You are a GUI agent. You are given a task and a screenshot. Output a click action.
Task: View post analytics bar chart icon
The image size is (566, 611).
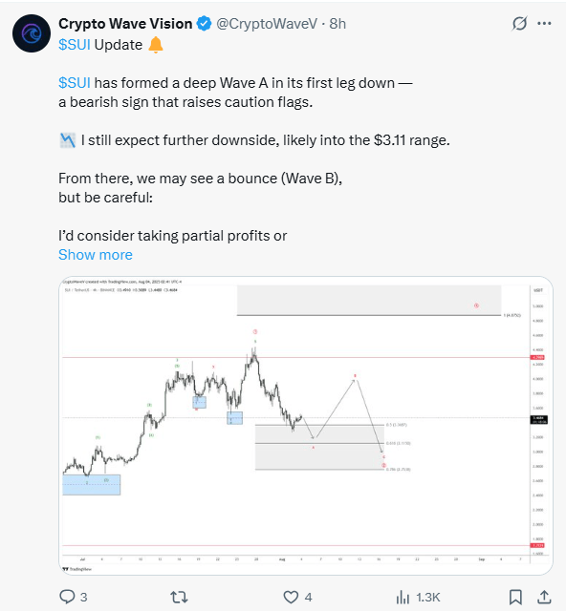403,597
